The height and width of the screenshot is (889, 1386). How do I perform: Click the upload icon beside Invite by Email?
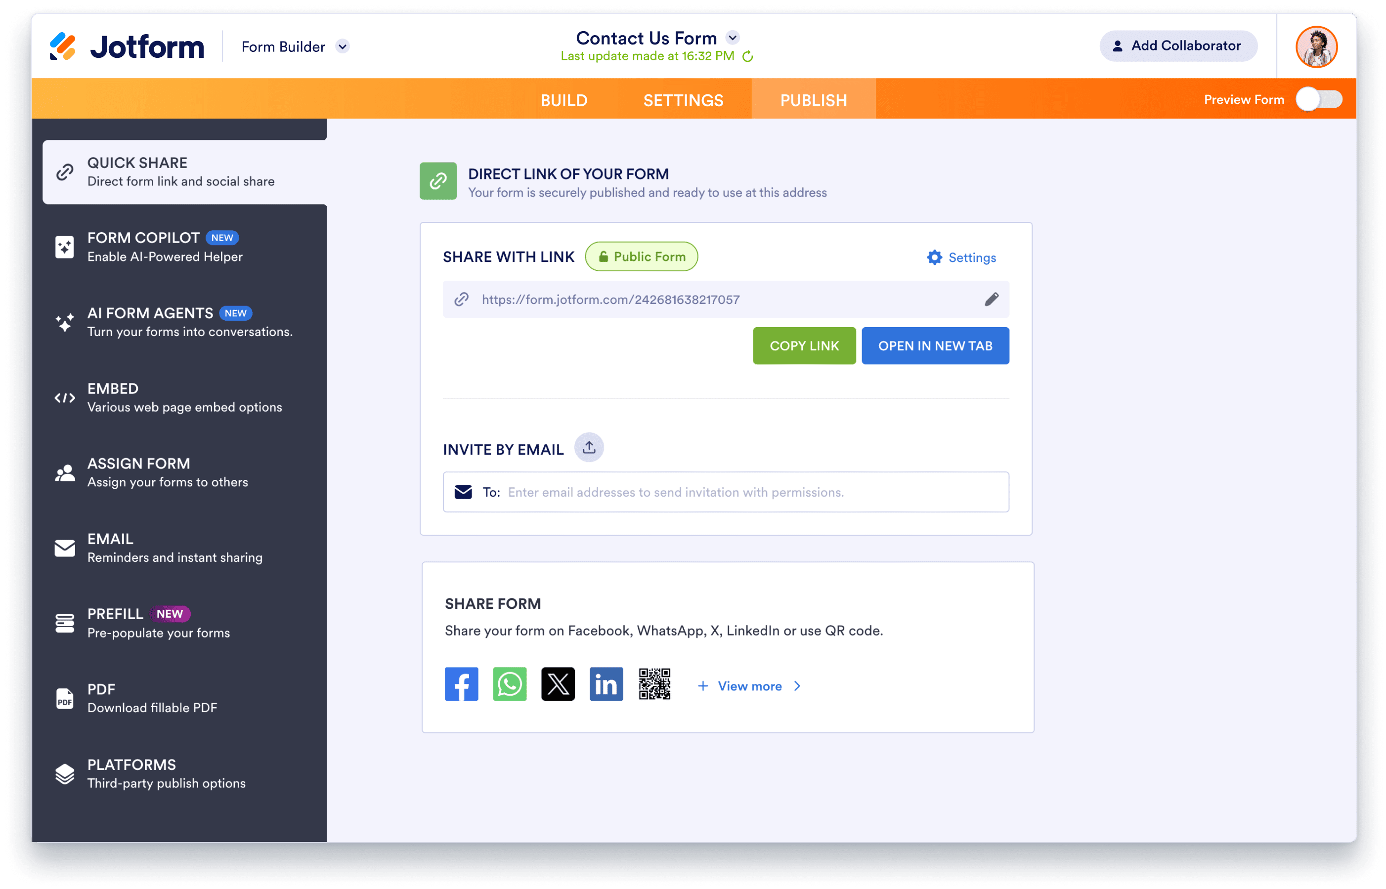[589, 447]
